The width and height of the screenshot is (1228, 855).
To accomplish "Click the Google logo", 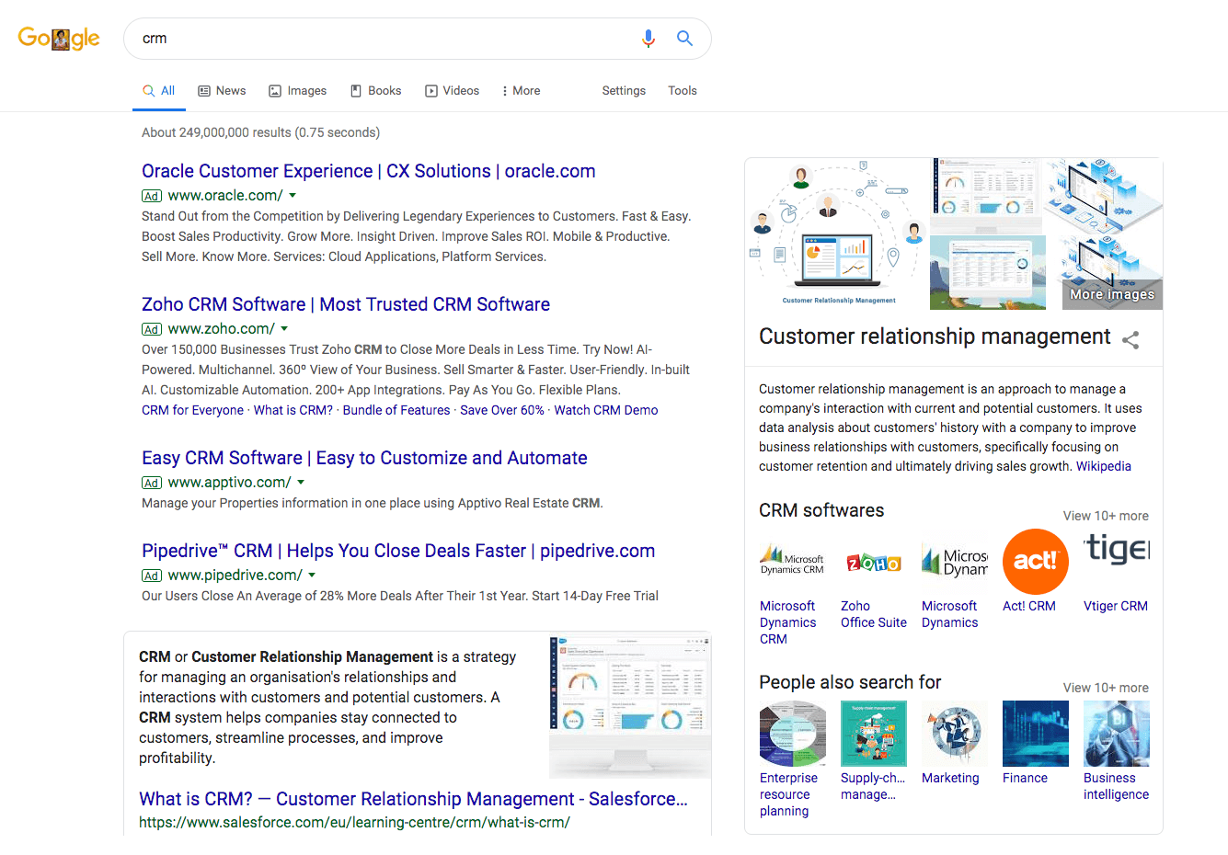I will 59,39.
